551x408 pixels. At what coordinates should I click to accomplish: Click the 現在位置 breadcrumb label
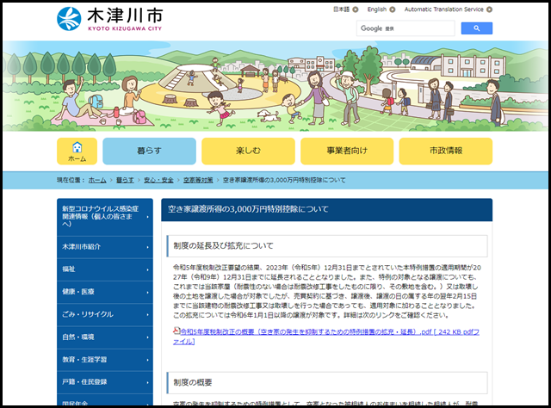coord(71,180)
